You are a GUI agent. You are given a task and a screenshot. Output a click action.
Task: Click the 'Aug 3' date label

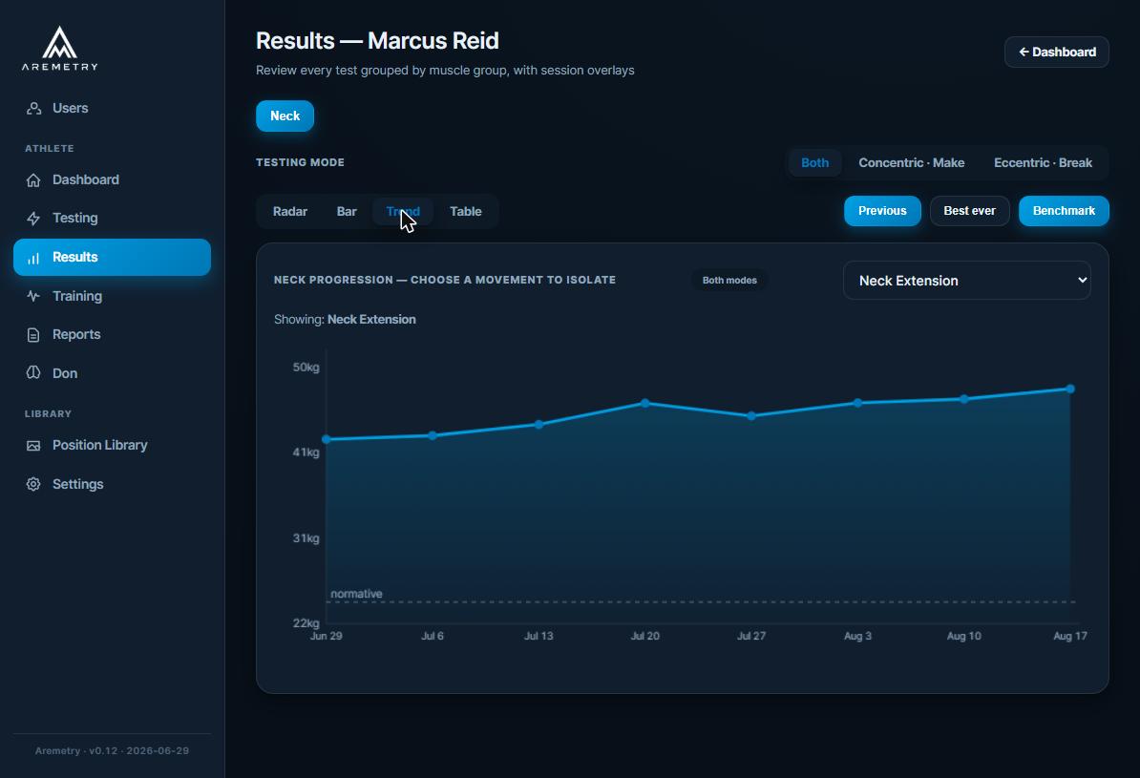[858, 636]
